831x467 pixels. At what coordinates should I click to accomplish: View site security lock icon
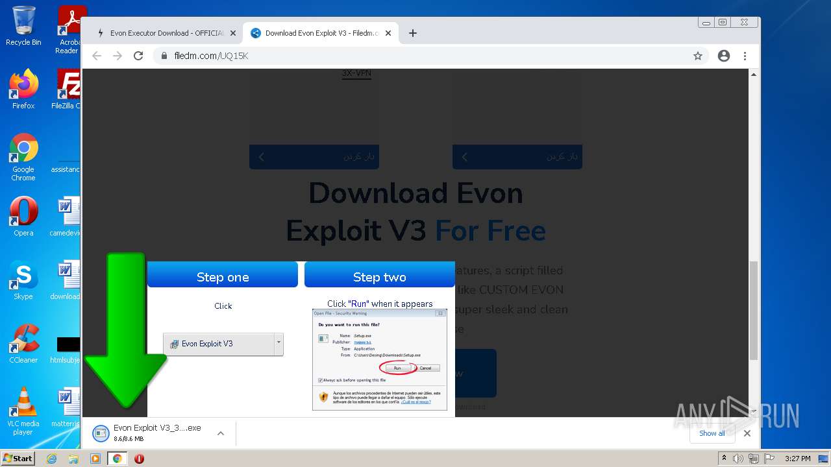coord(164,56)
